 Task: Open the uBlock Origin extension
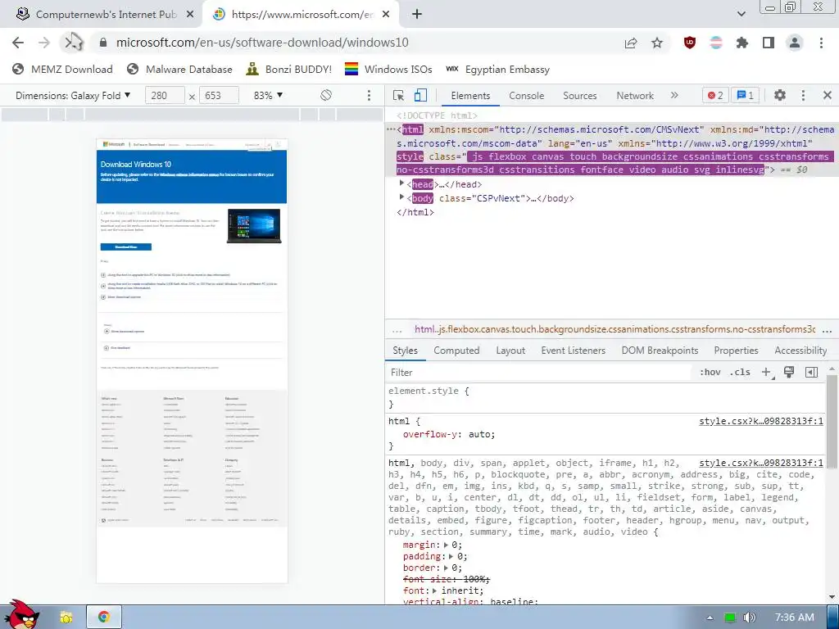click(x=690, y=43)
